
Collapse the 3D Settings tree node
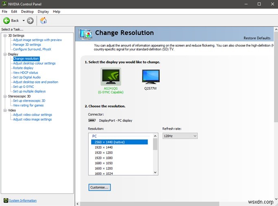coord(5,35)
